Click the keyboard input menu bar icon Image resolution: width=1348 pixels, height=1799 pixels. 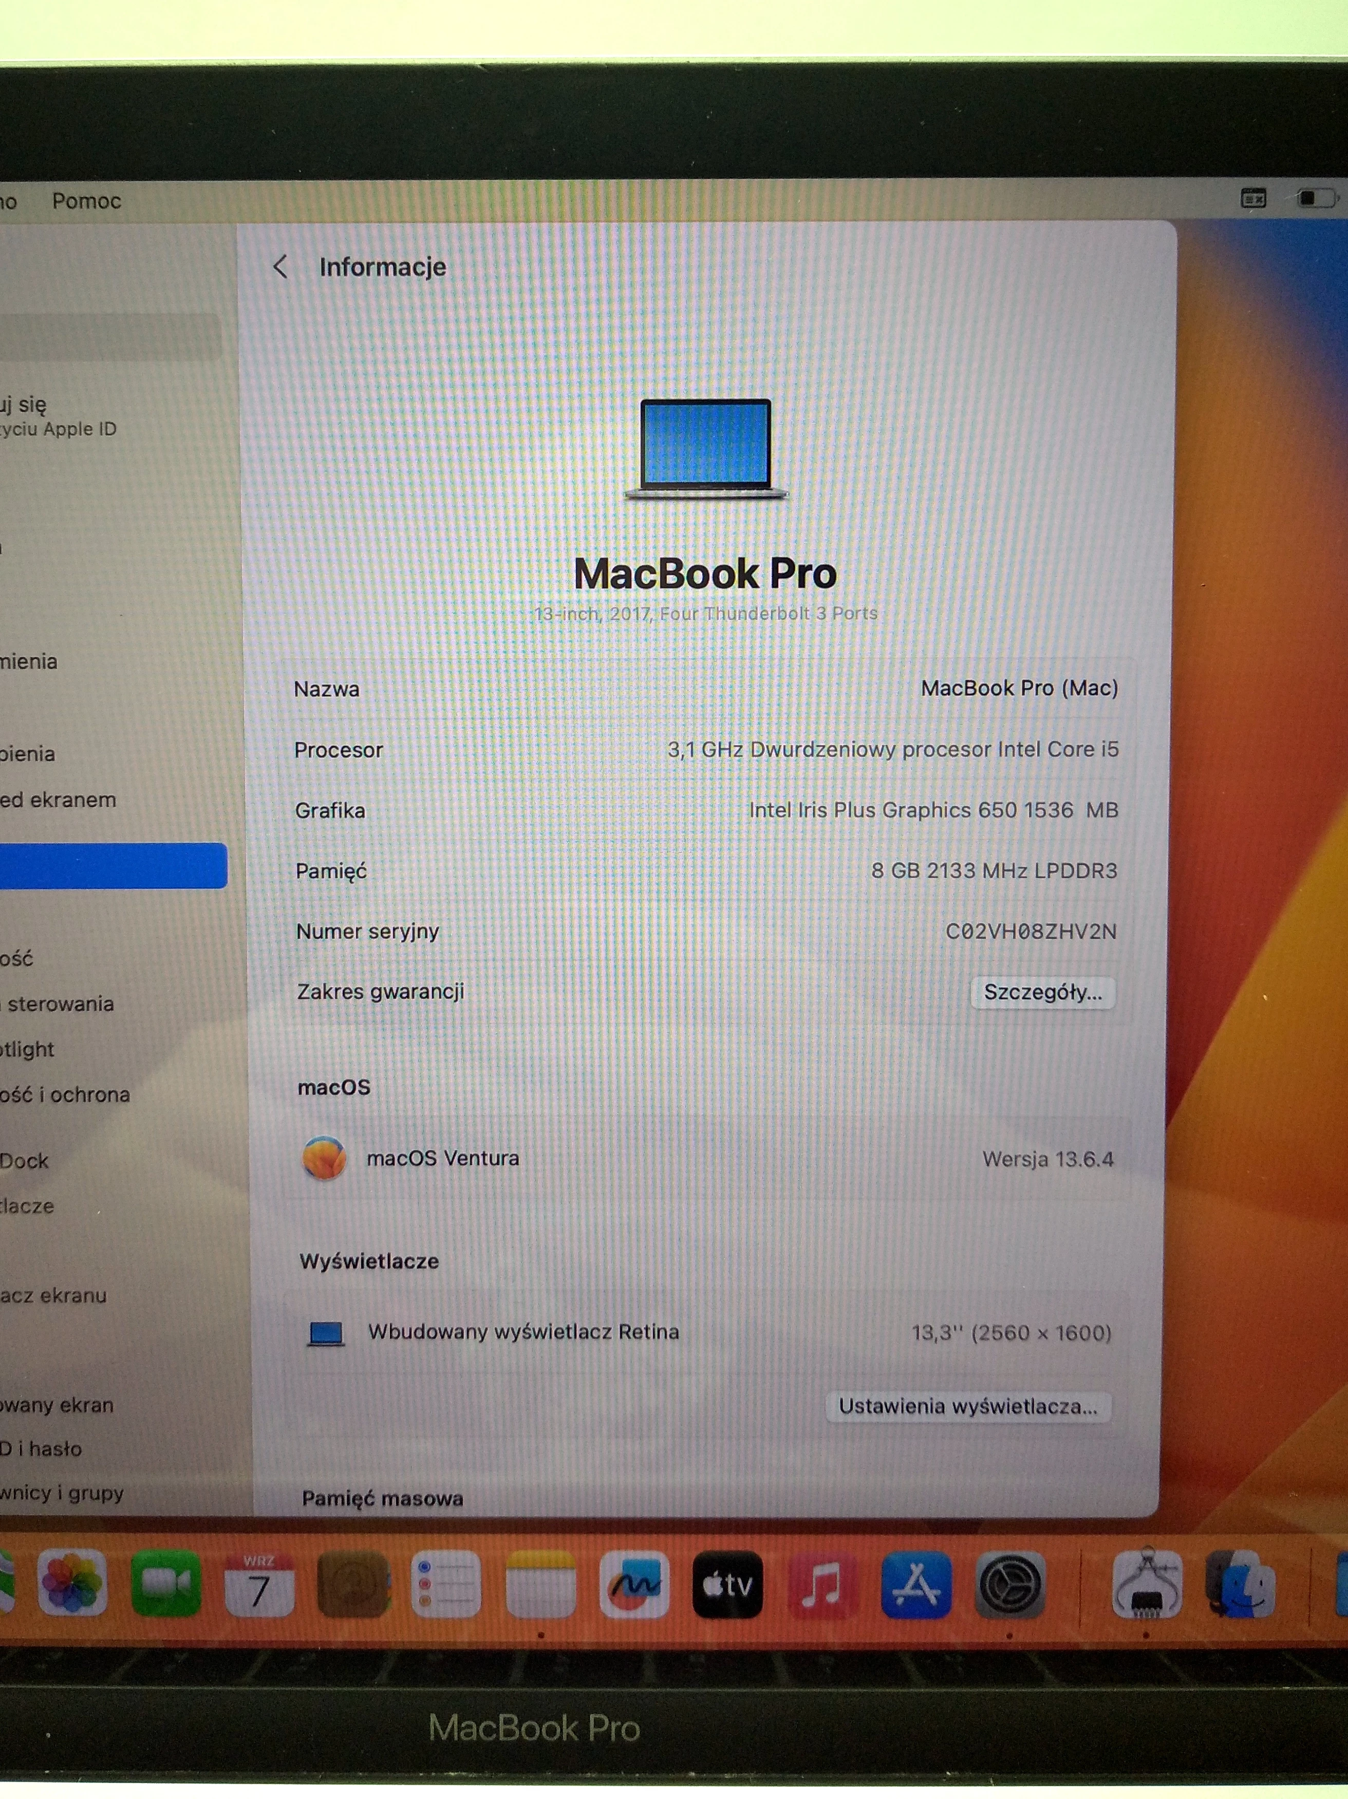[x=1253, y=198]
